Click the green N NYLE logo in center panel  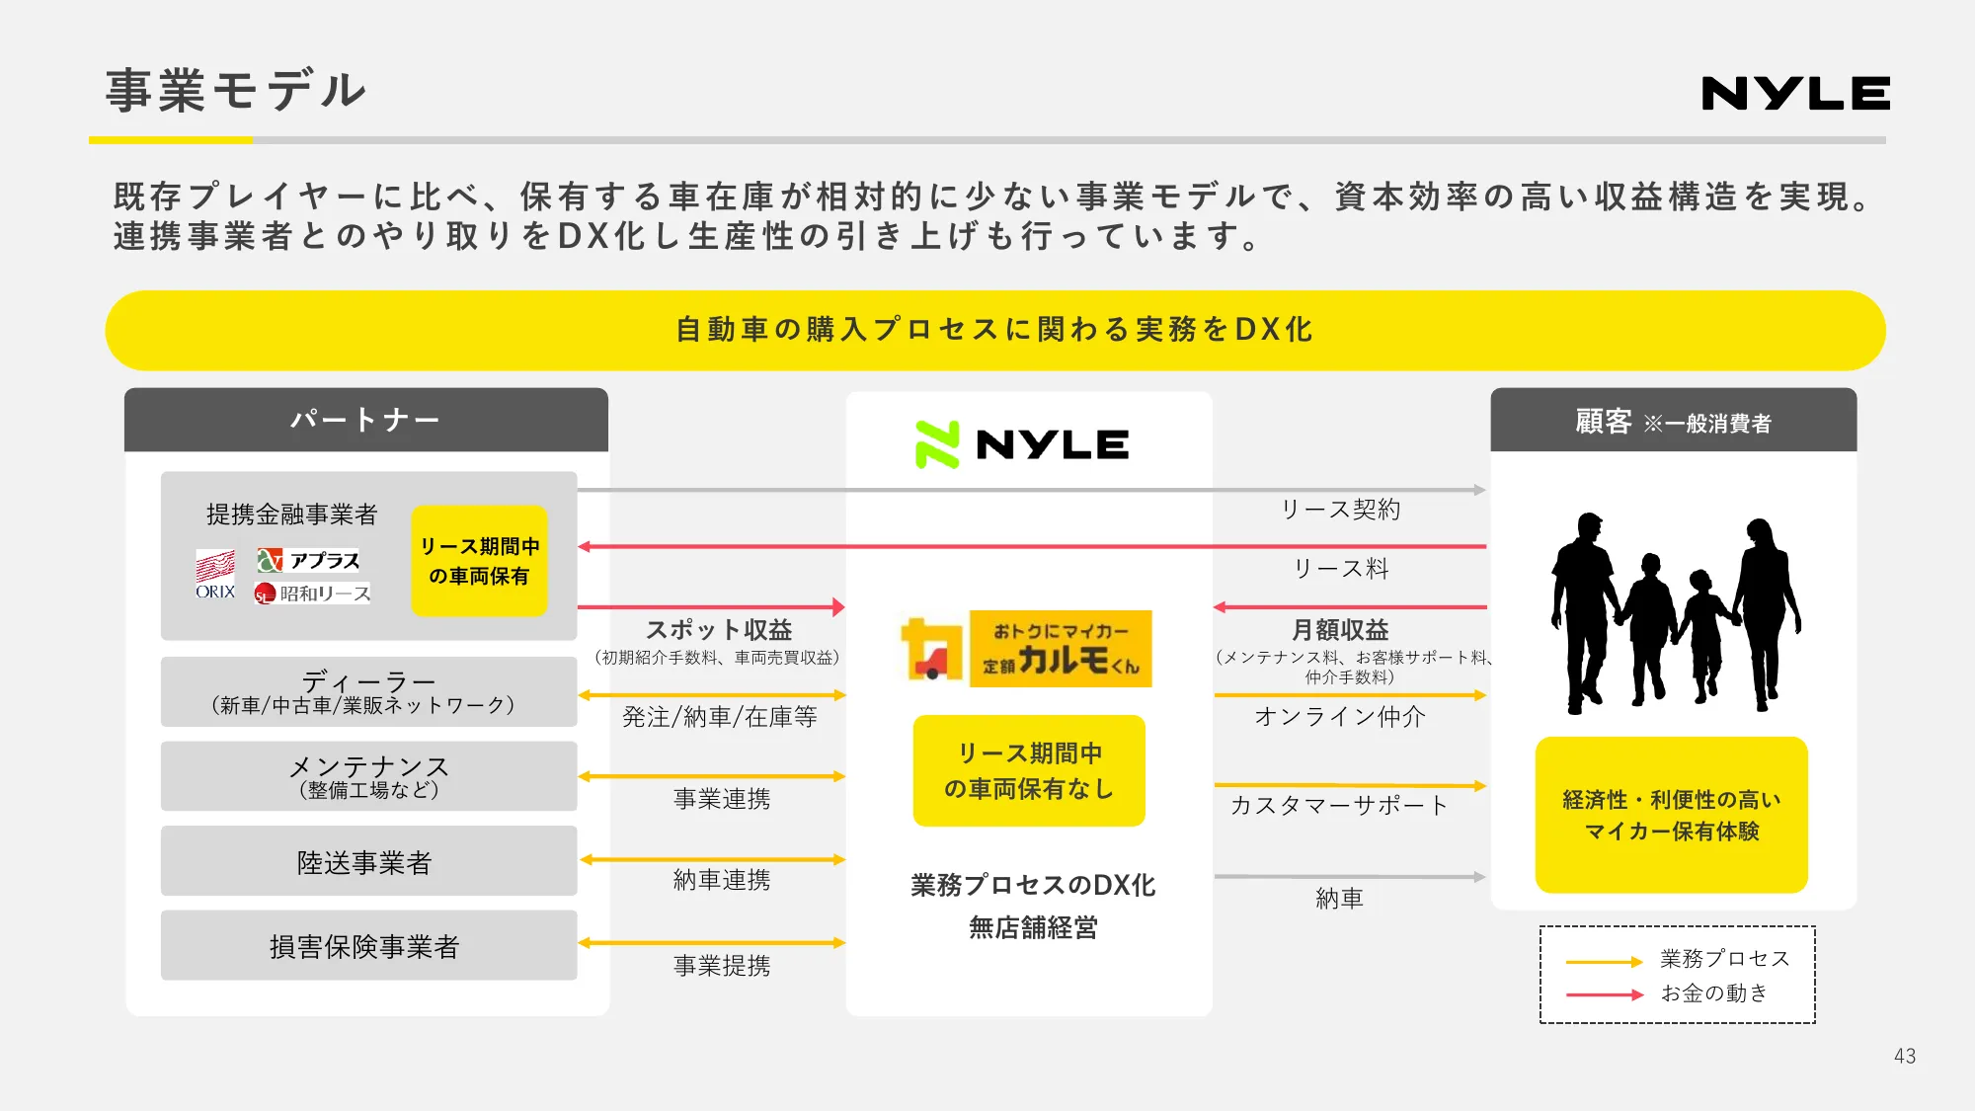(1022, 444)
